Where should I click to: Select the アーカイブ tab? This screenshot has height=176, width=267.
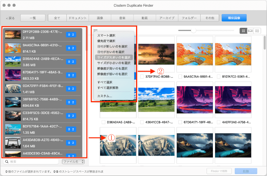167,18
